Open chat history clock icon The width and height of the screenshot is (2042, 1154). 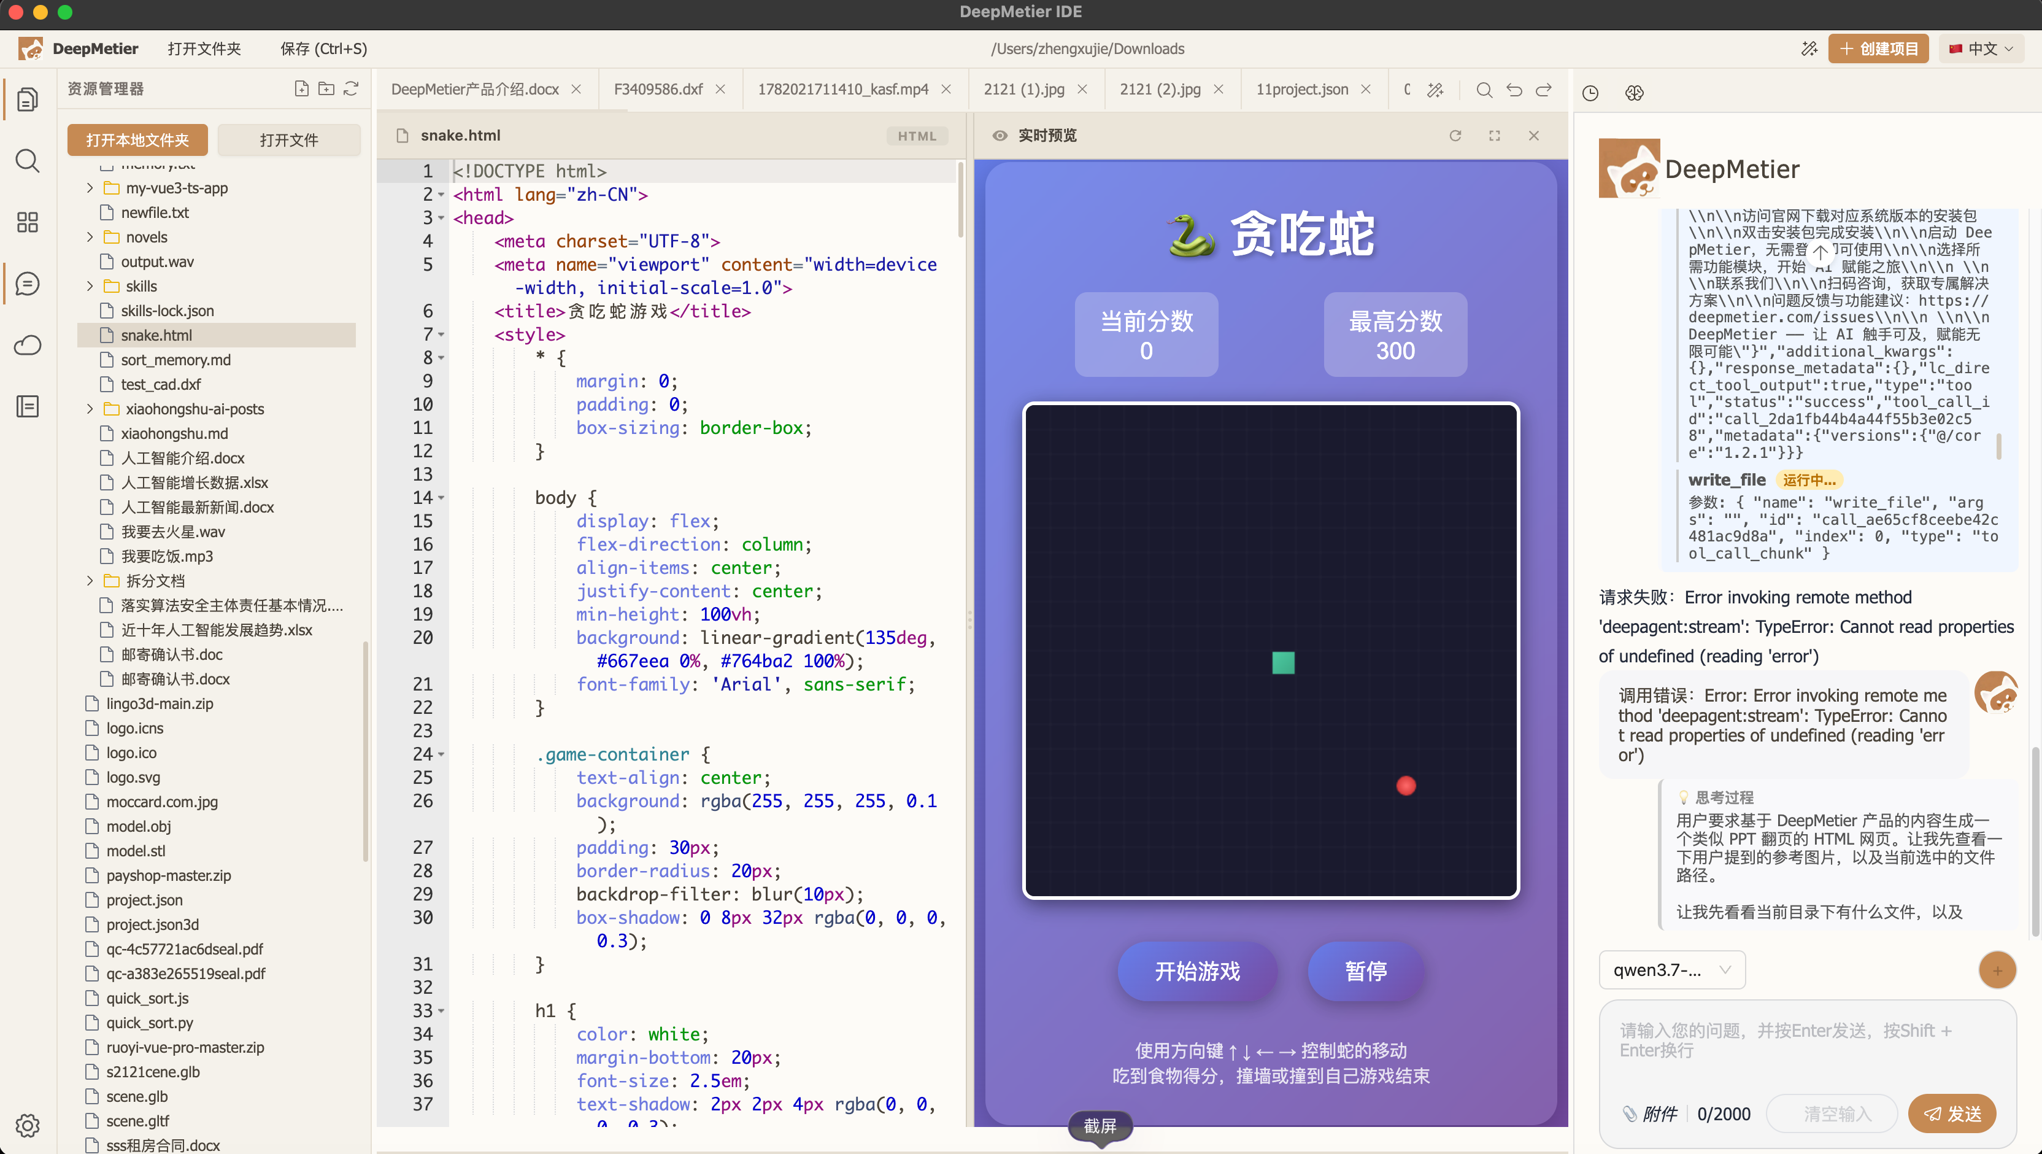coord(1590,93)
